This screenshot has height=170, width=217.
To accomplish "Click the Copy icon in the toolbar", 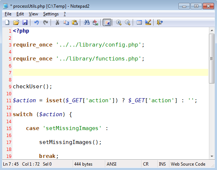I will click(66, 22).
